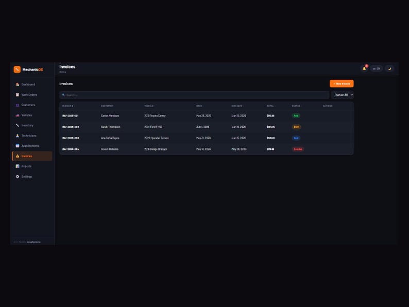Select the active Invoices sidebar item
Viewport: 409px width, 307px height.
(32, 156)
